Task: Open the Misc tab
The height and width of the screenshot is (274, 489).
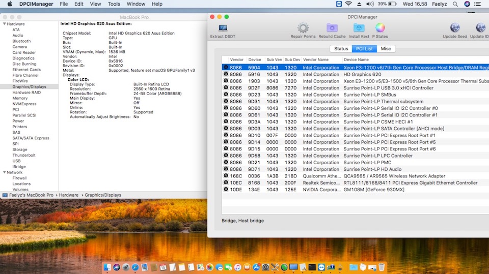Action: coord(386,49)
